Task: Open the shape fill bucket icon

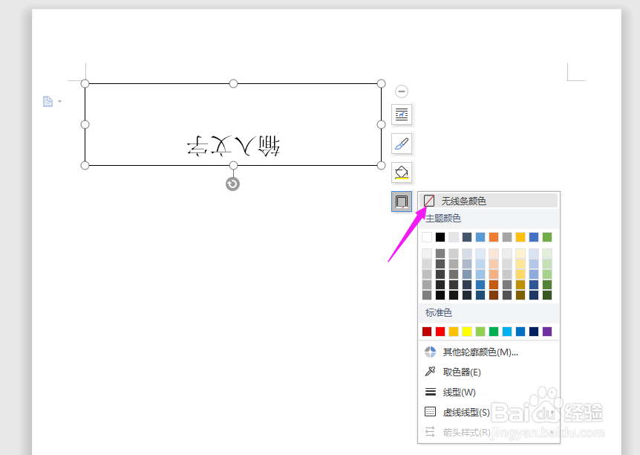Action: click(402, 172)
